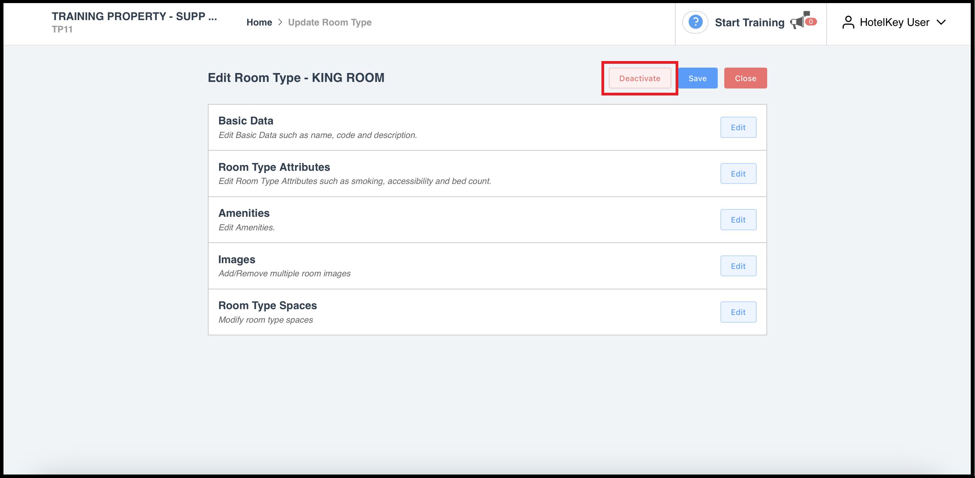The height and width of the screenshot is (478, 975).
Task: Deactivate the KING ROOM room type
Action: click(x=639, y=78)
